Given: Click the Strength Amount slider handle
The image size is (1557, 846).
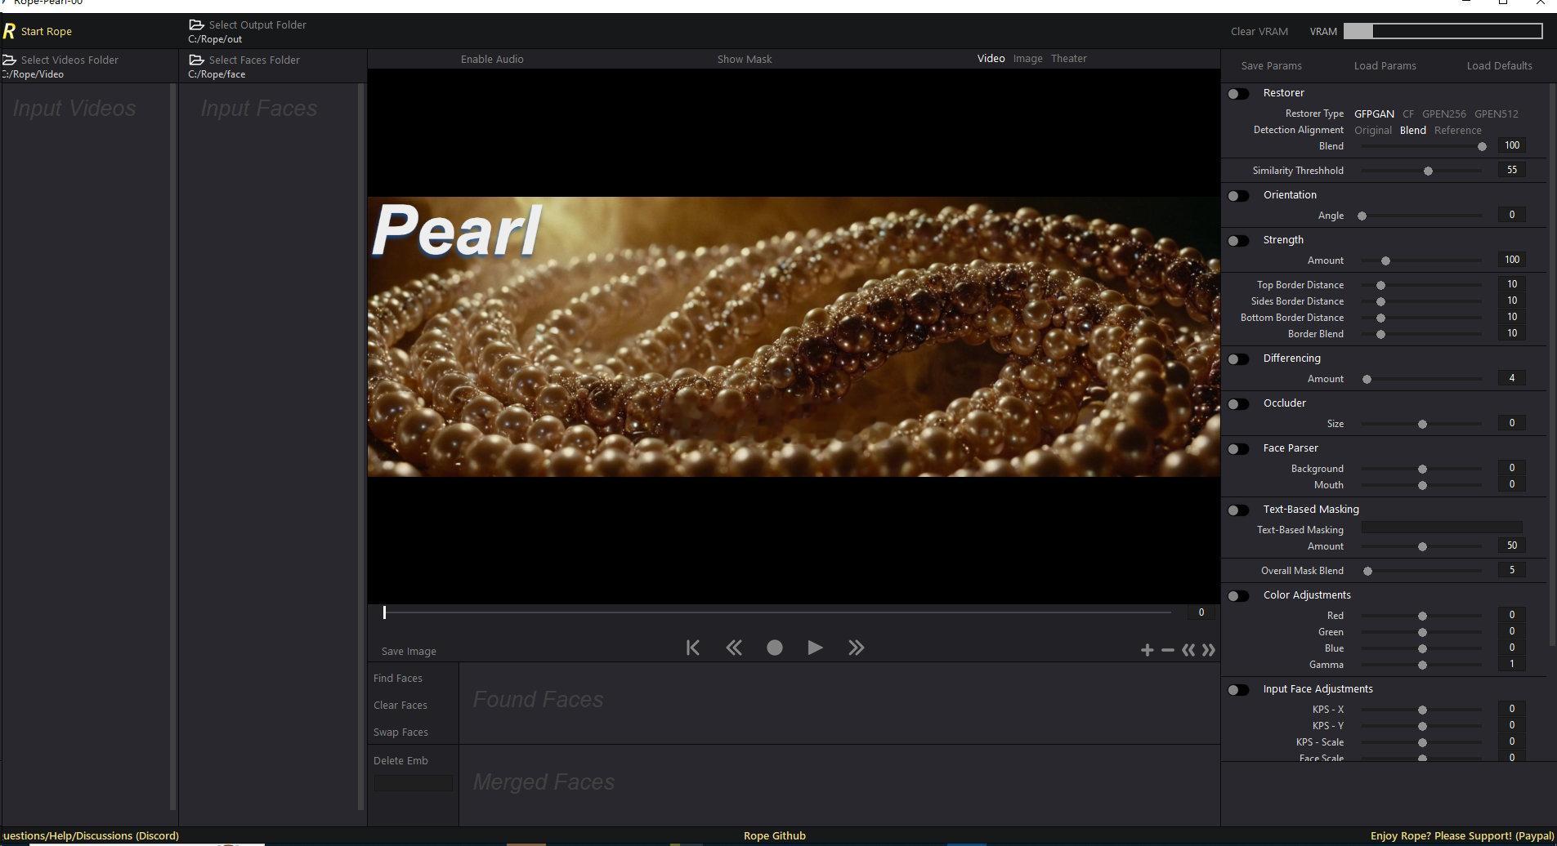Looking at the screenshot, I should click(x=1385, y=261).
